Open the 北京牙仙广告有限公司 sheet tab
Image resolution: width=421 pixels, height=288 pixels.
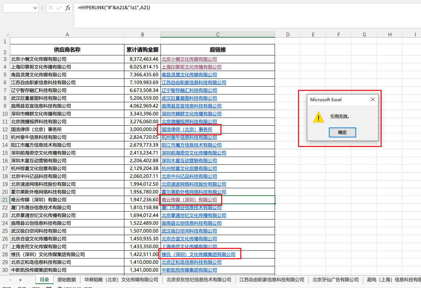tap(335, 280)
